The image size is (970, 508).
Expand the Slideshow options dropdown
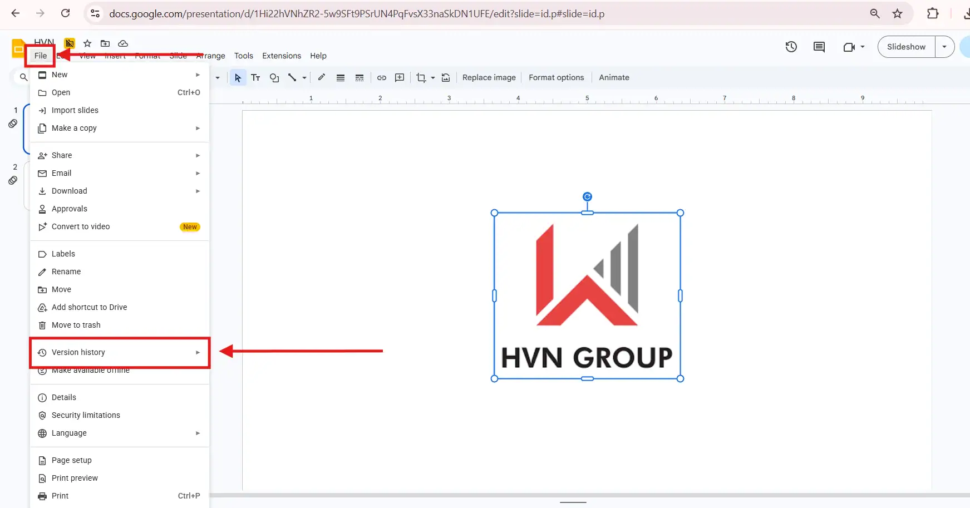pyautogui.click(x=945, y=47)
